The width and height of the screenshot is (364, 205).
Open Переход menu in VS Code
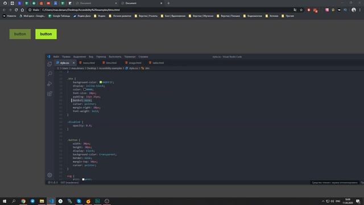(x=101, y=57)
